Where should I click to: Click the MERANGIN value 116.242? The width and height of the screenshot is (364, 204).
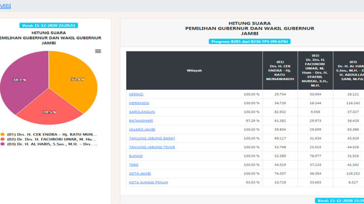click(x=353, y=103)
